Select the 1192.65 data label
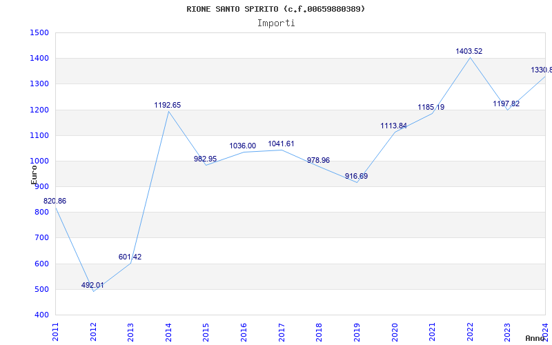The height and width of the screenshot is (345, 552). pyautogui.click(x=168, y=105)
